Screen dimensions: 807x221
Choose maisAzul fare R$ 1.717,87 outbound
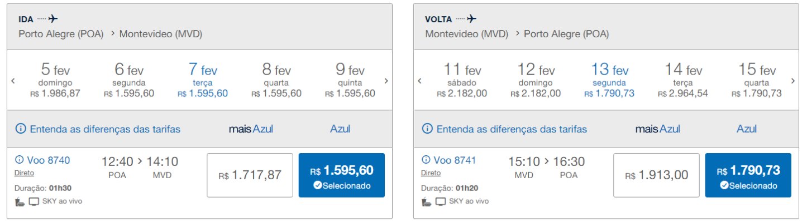click(250, 175)
